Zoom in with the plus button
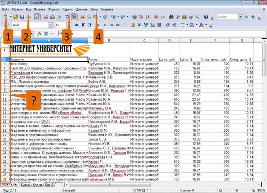The image size is (267, 193). [x=254, y=190]
